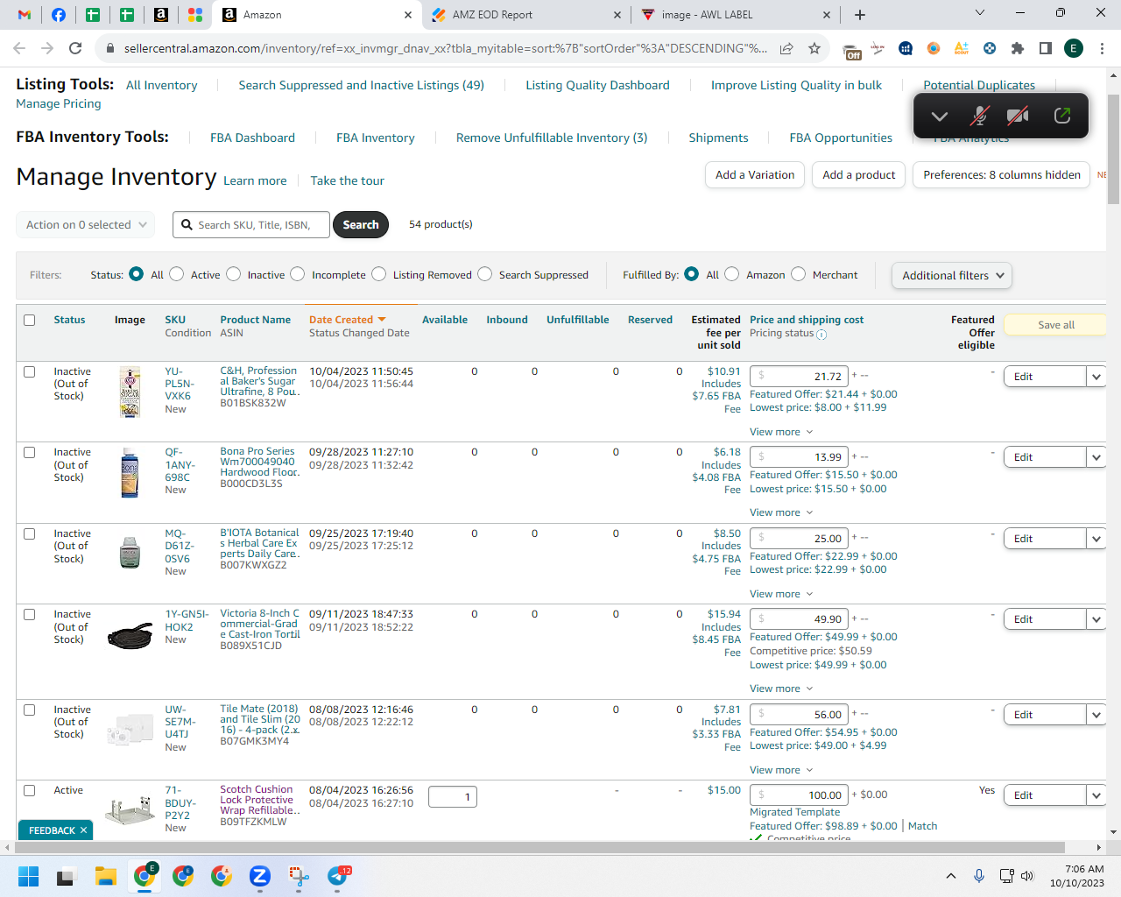Screen dimensions: 1121x897
Task: Open Zoom from the taskbar
Action: pyautogui.click(x=259, y=876)
